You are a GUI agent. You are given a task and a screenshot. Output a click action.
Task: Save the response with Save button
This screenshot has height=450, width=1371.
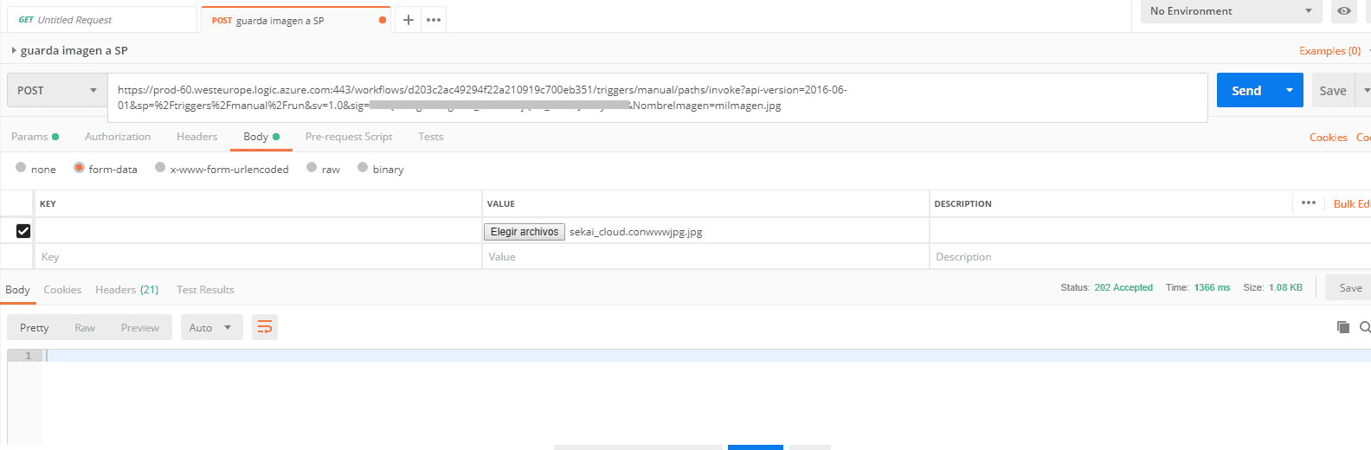tap(1350, 288)
